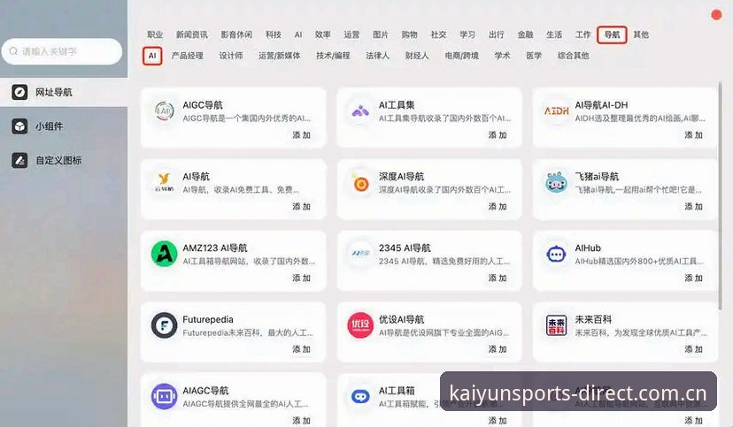Click the AMZ123 green A icon
The image size is (733, 427).
pos(164,254)
